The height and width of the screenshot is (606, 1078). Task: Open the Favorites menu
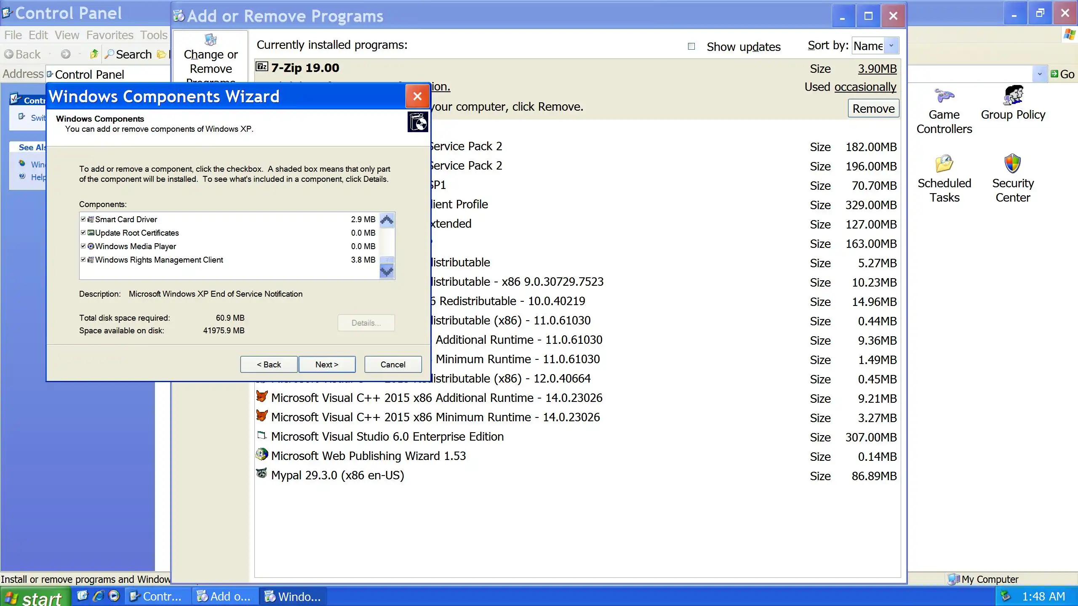pos(109,35)
